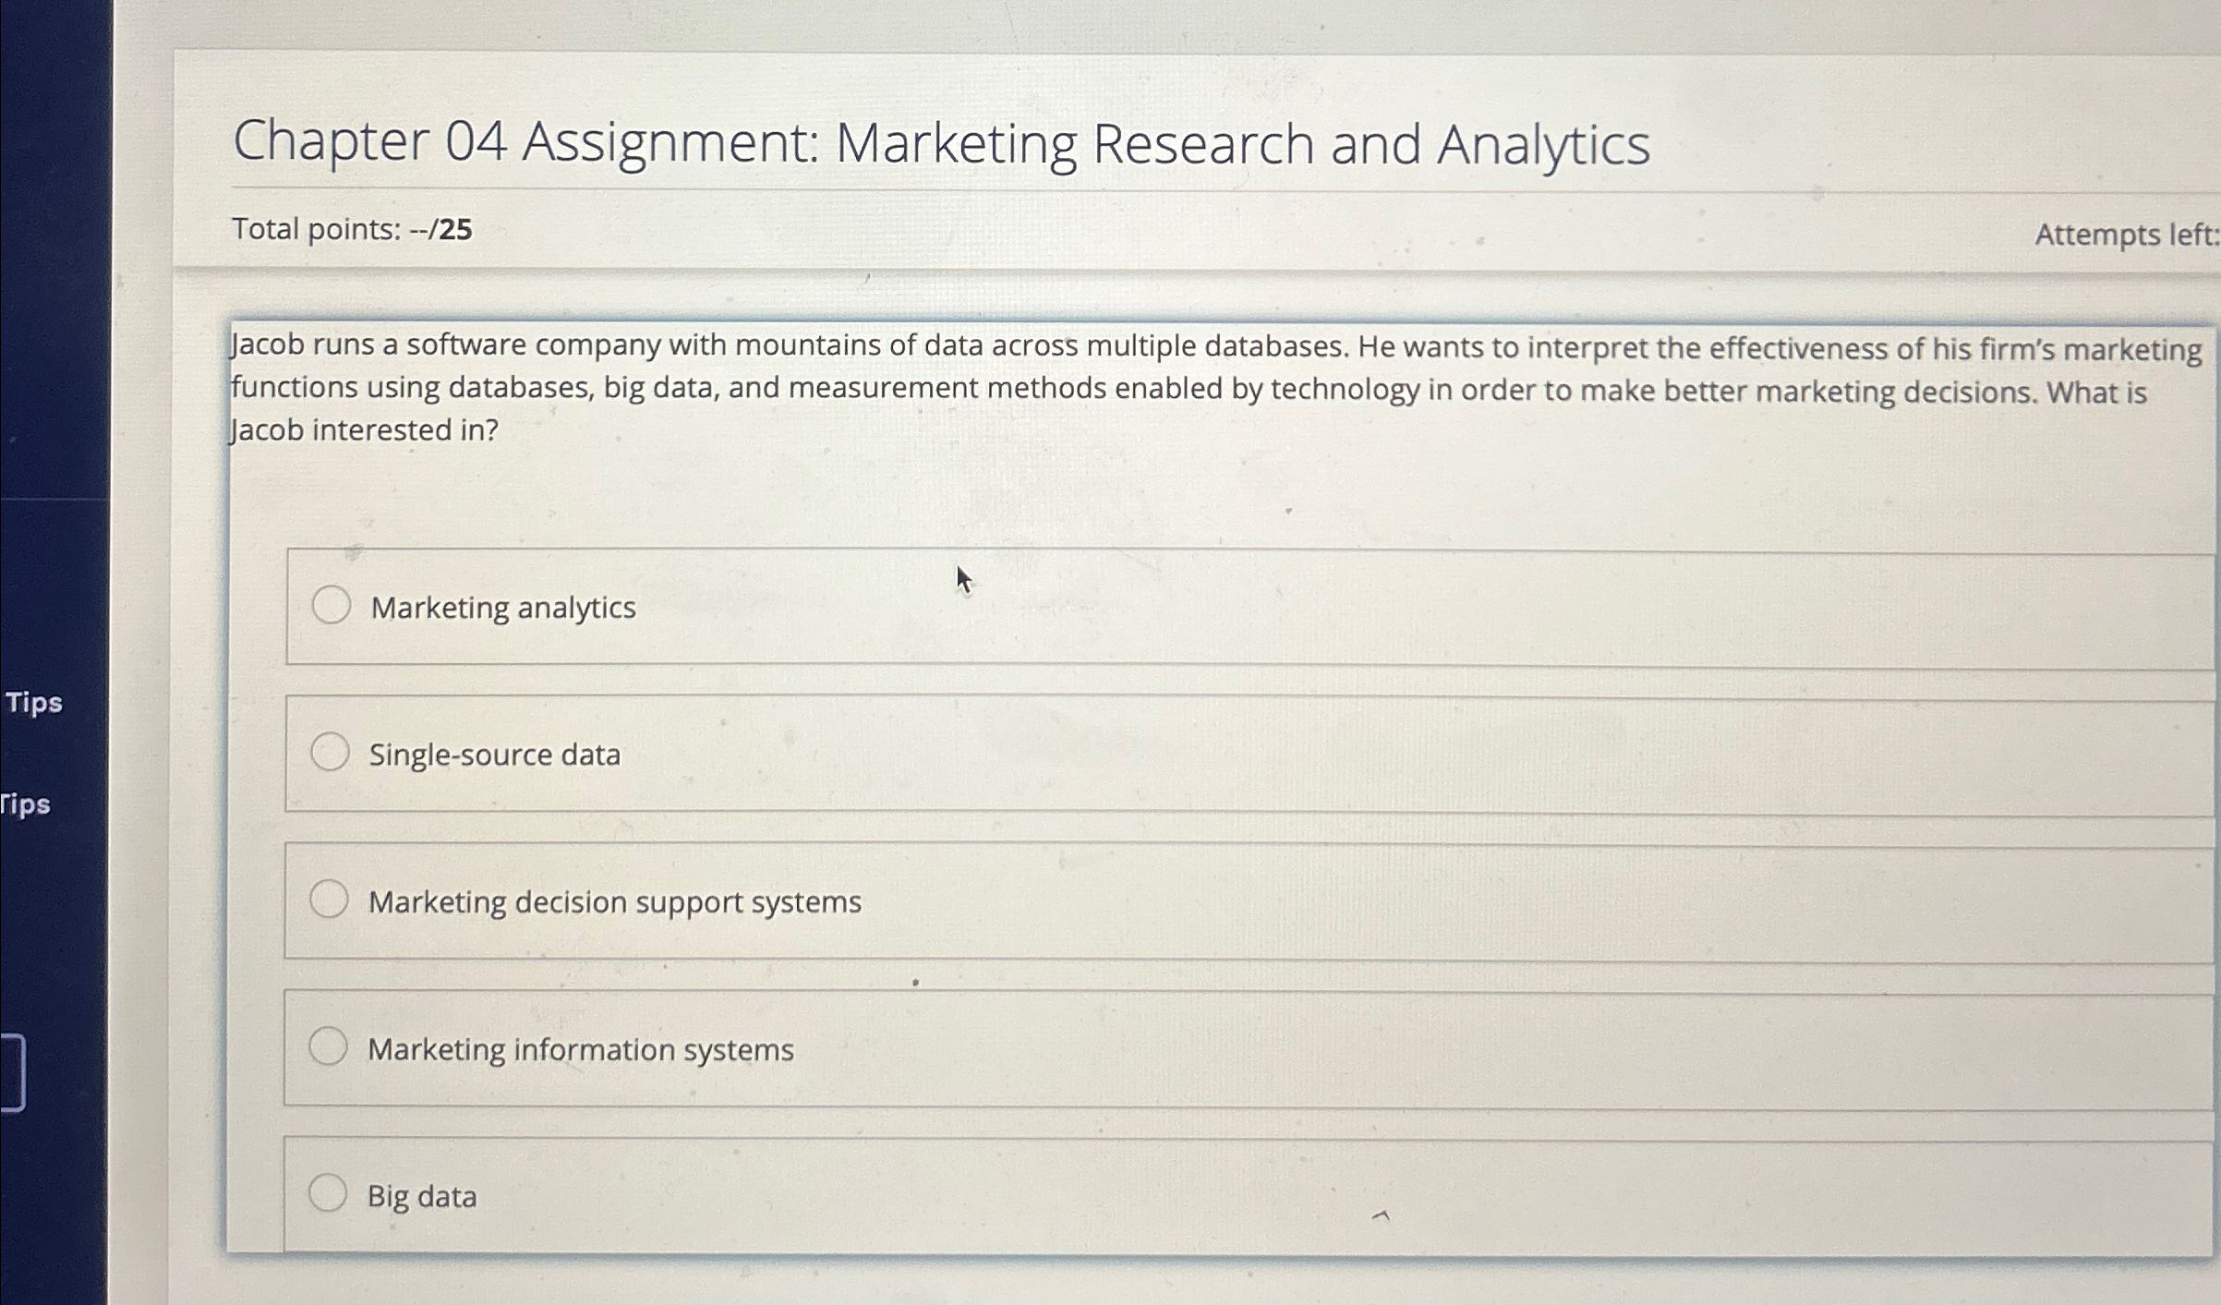Click the dark navigation sidebar strip

point(55,369)
